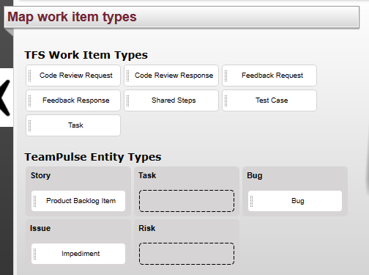Click the Shared Steps drag handle
Image resolution: width=369 pixels, height=275 pixels.
[x=128, y=100]
